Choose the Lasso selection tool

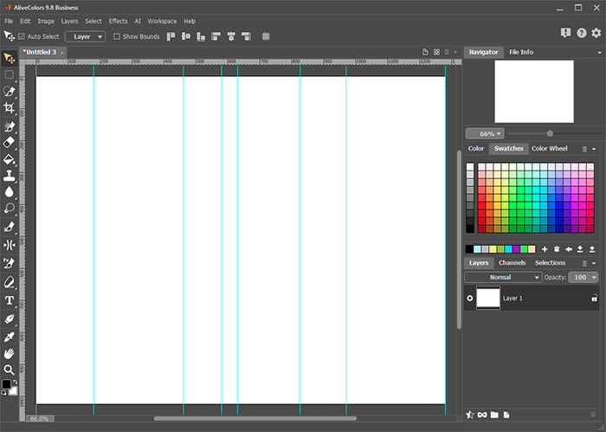(9, 91)
